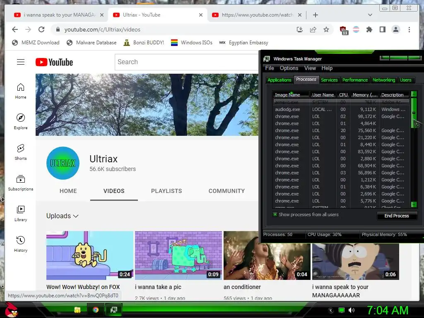Open the uBlock extension icon
This screenshot has height=318, width=424.
[344, 30]
